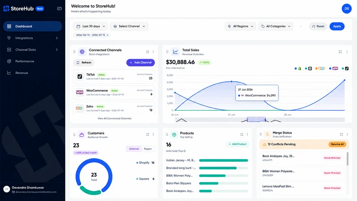
Task: Click the Merge Status list scrollbar
Action: pyautogui.click(x=348, y=159)
